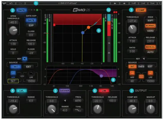Click the Gate Floor -Inf field
This screenshot has height=119, width=163.
click(x=31, y=53)
